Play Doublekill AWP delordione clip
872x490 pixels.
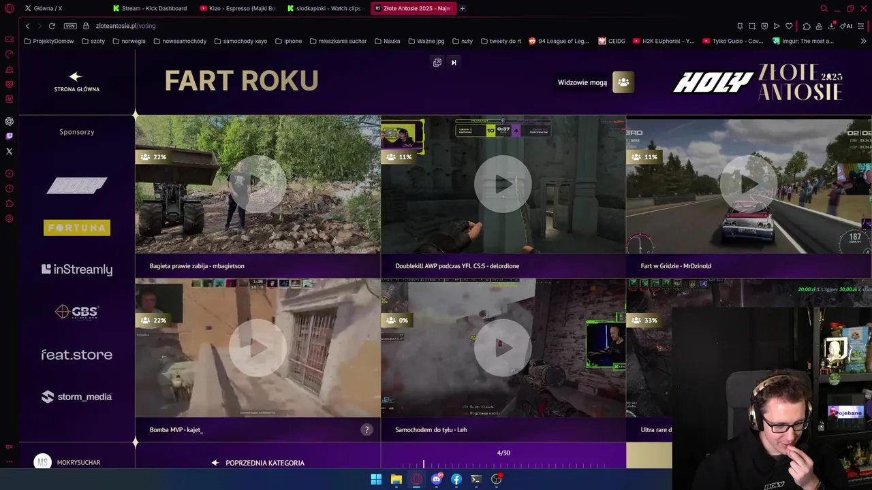click(503, 184)
